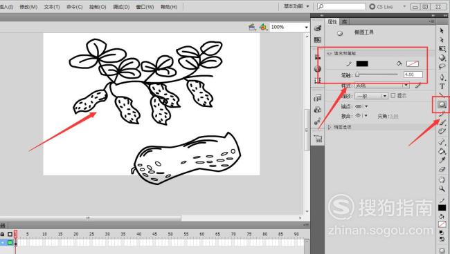Select the Deco tool
Viewport: 450px width, 254px height.
tap(442, 132)
